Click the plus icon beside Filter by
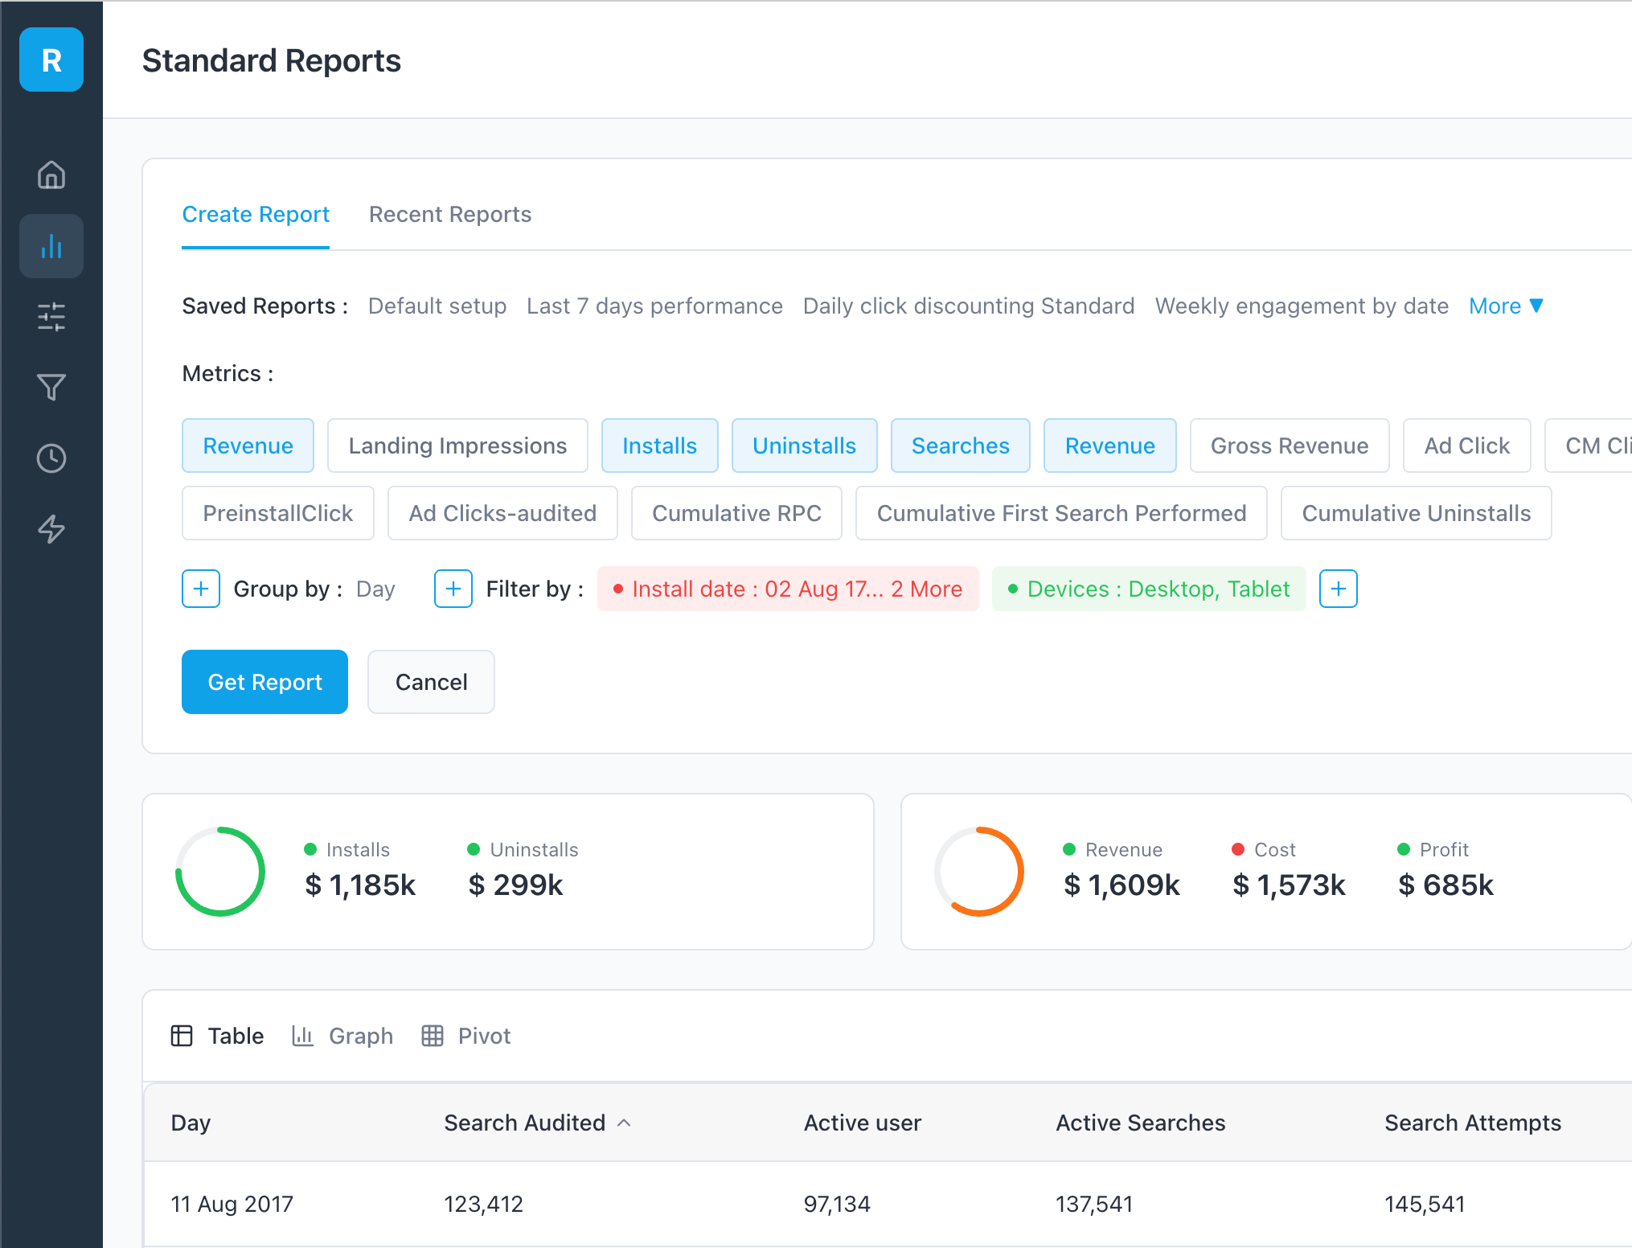This screenshot has width=1632, height=1248. pos(453,589)
